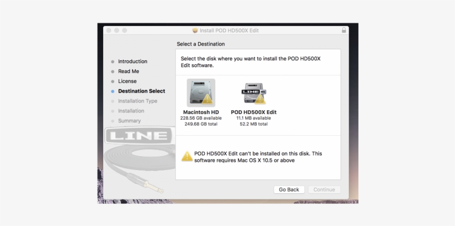455x226 pixels.
Task: Select the Summary step
Action: 129,121
